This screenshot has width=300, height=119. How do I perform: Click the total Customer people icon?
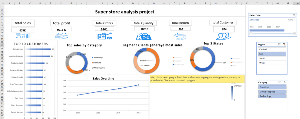pyautogui.click(x=224, y=36)
